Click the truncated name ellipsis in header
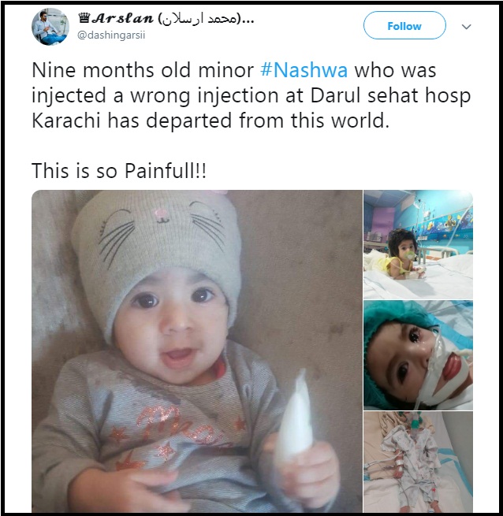The image size is (503, 516). tap(248, 20)
